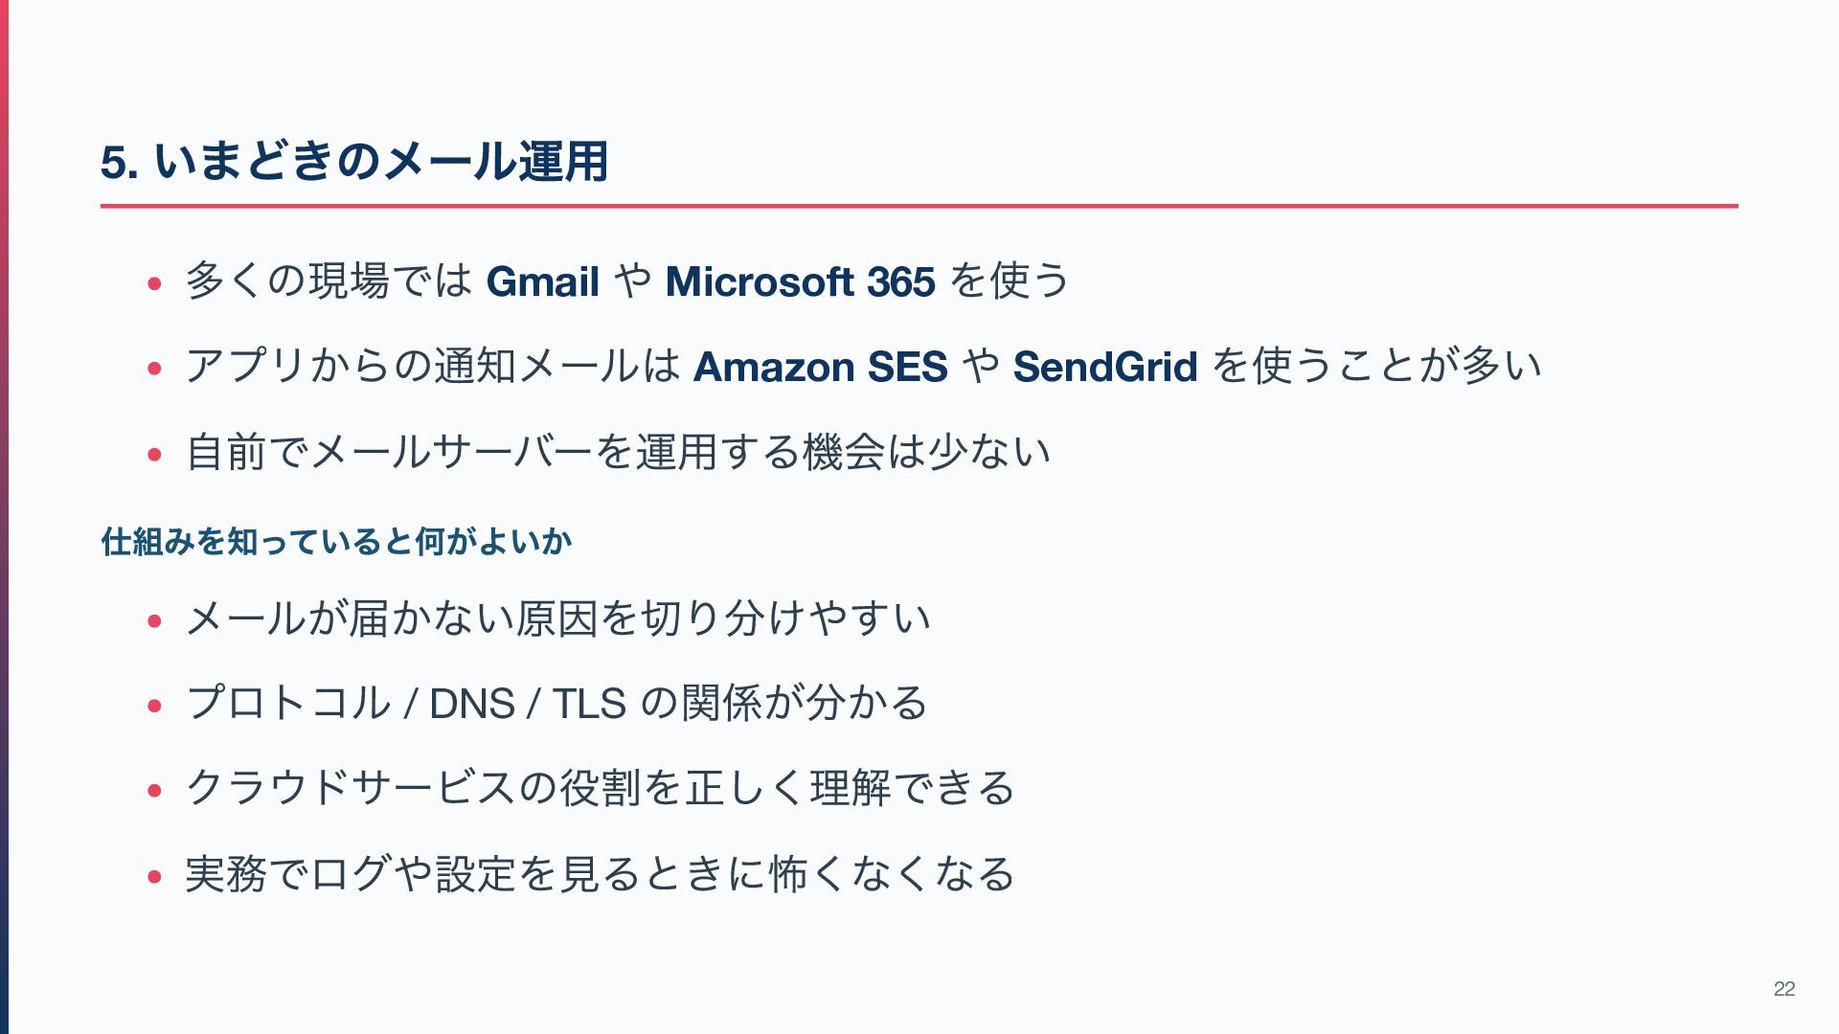Image resolution: width=1839 pixels, height=1034 pixels.
Task: Click the subheading 仕組みを知っていると何がよいか
Action: (x=336, y=542)
